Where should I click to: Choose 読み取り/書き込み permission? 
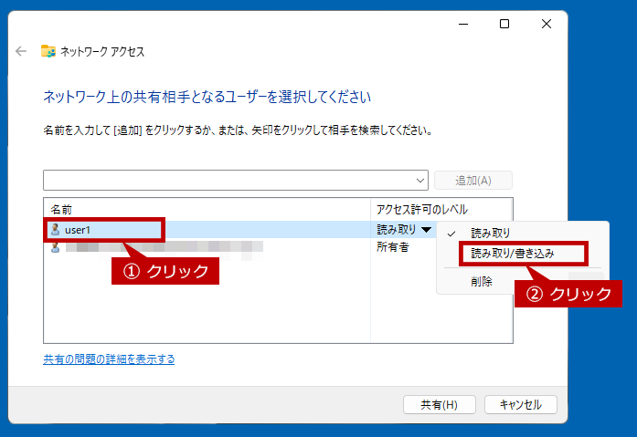pyautogui.click(x=513, y=254)
